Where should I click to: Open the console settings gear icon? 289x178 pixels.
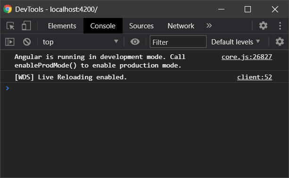coord(280,42)
